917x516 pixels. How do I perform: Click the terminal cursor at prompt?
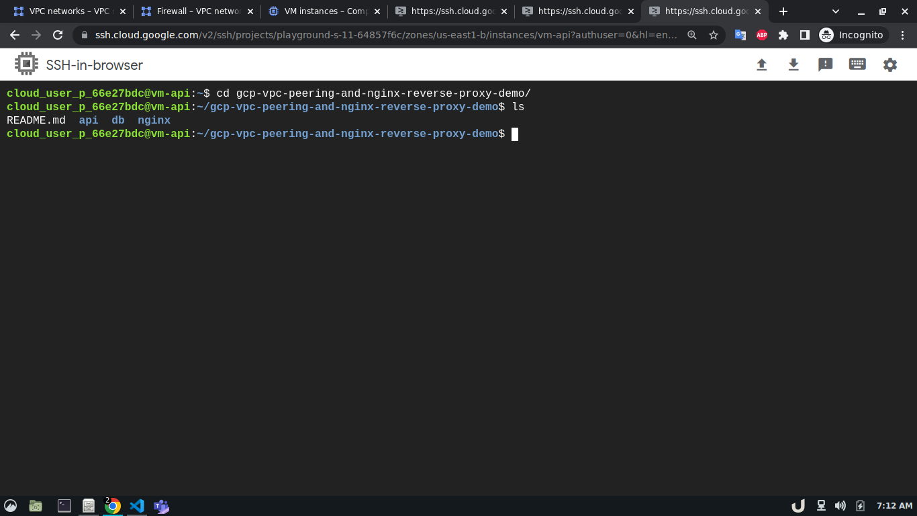[x=515, y=134]
